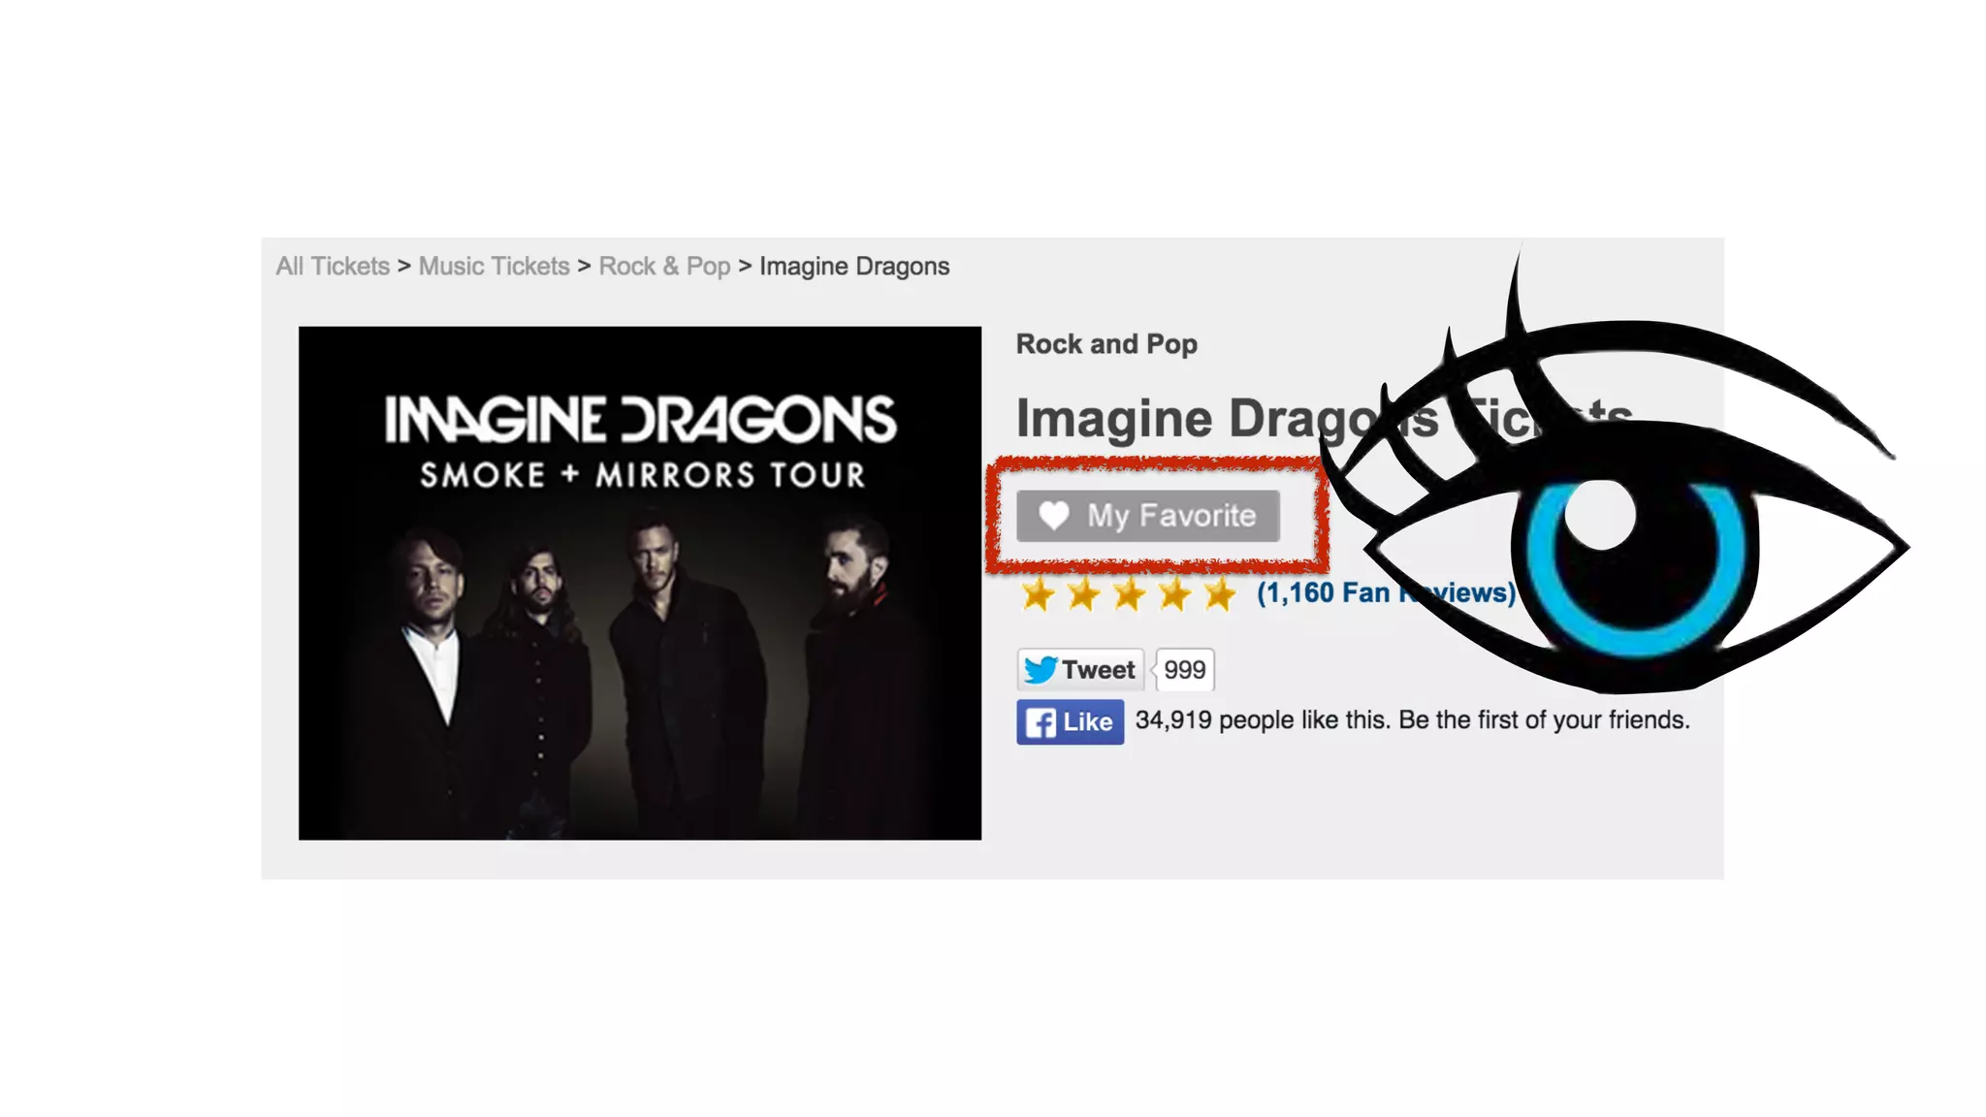Viewport: 1986px width, 1117px height.
Task: Open the Music Tickets breadcrumb
Action: (494, 266)
